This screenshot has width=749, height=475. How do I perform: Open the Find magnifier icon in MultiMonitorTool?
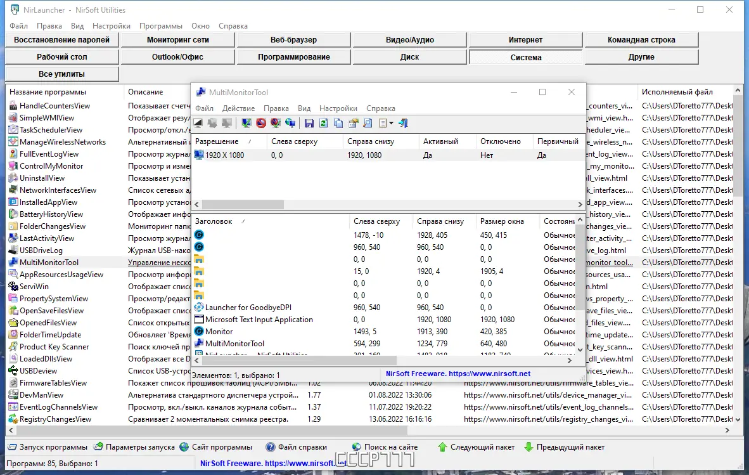(368, 123)
